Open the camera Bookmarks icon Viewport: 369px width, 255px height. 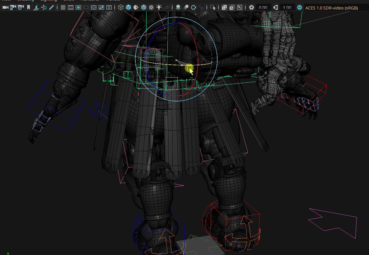[x=29, y=7]
